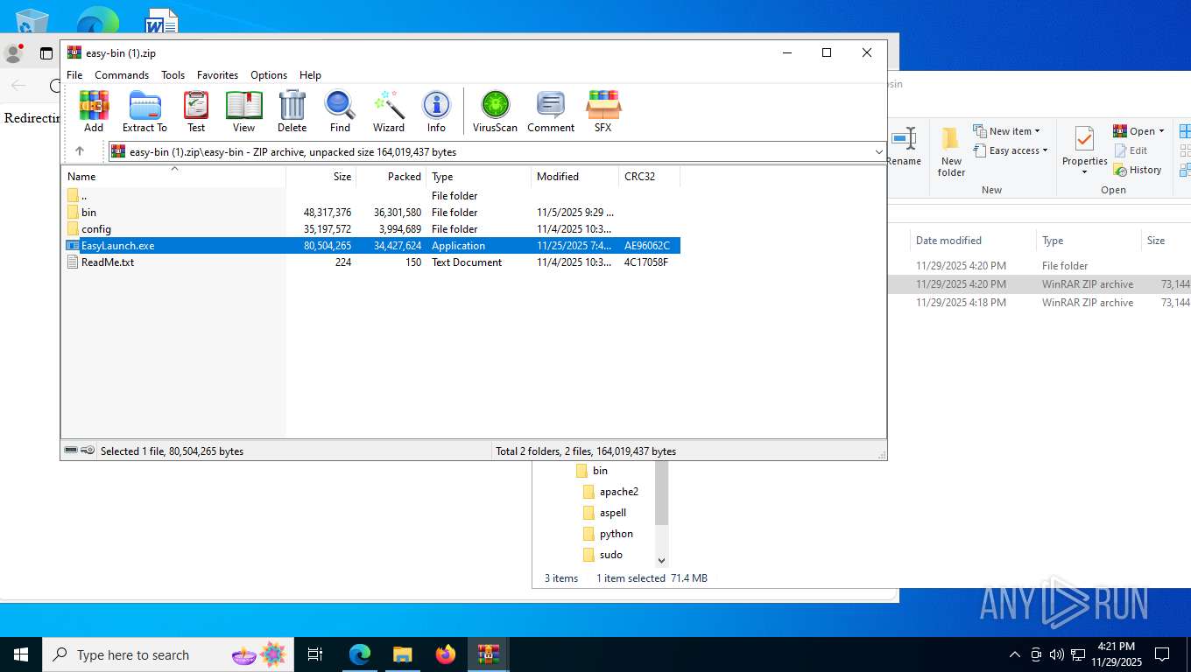The image size is (1191, 672).
Task: Sort by the Modified column header
Action: [575, 176]
